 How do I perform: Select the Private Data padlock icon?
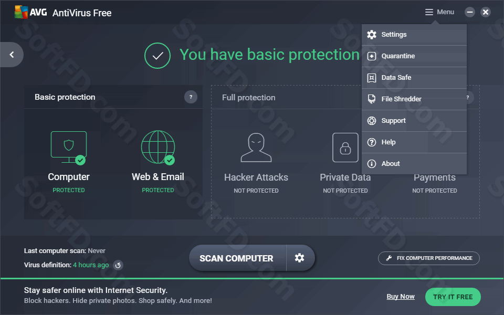(345, 148)
